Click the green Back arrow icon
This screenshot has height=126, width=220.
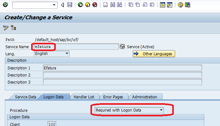click(x=80, y=5)
